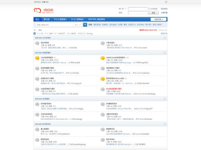This screenshot has width=201, height=150.
Task: Click the bubble icon for iPad高清影视下载区
Action: (x=102, y=89)
